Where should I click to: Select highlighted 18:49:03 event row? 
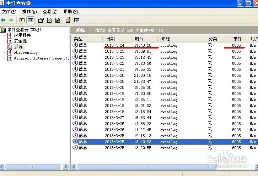tap(165, 142)
